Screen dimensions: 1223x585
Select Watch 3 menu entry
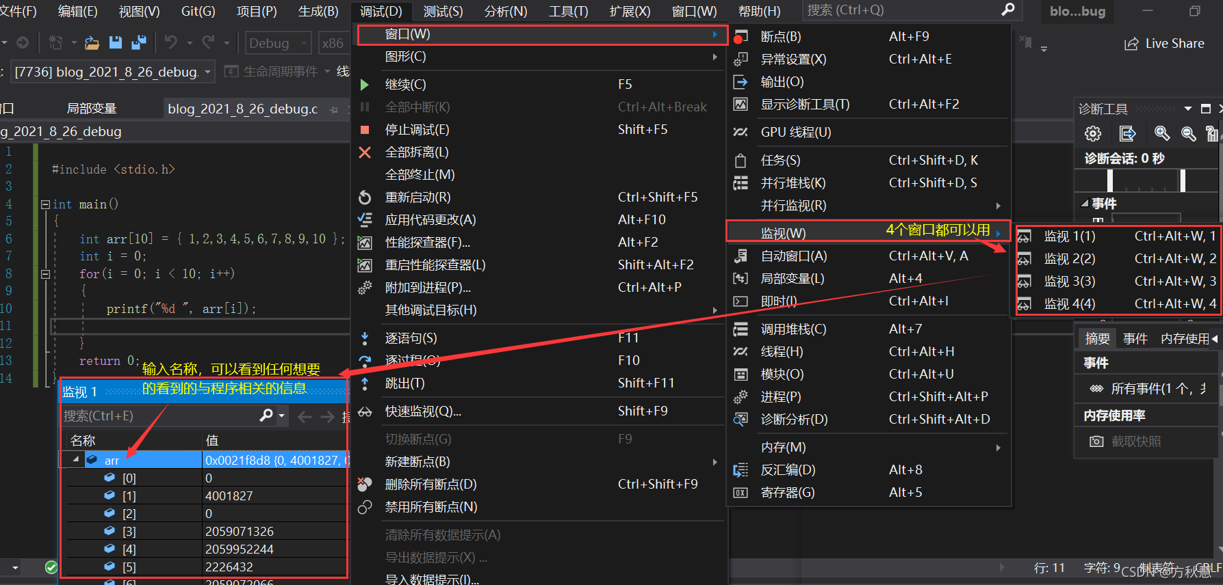tap(1118, 282)
